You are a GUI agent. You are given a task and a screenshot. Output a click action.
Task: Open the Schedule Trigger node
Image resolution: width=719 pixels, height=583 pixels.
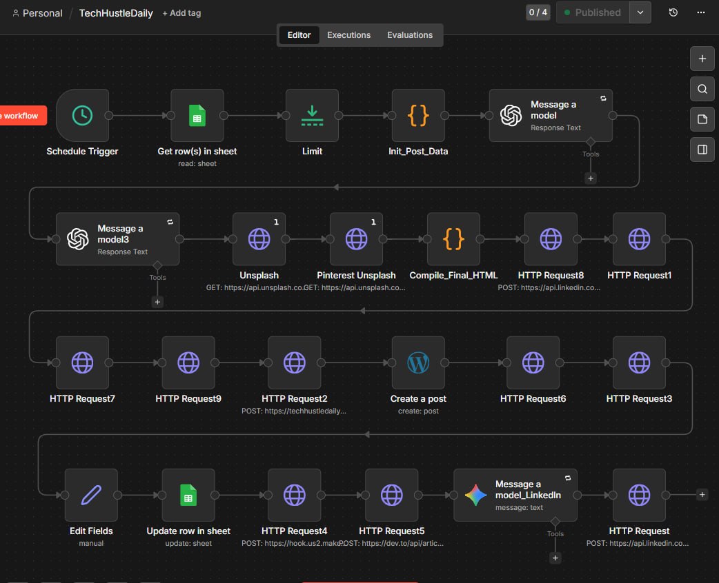83,115
